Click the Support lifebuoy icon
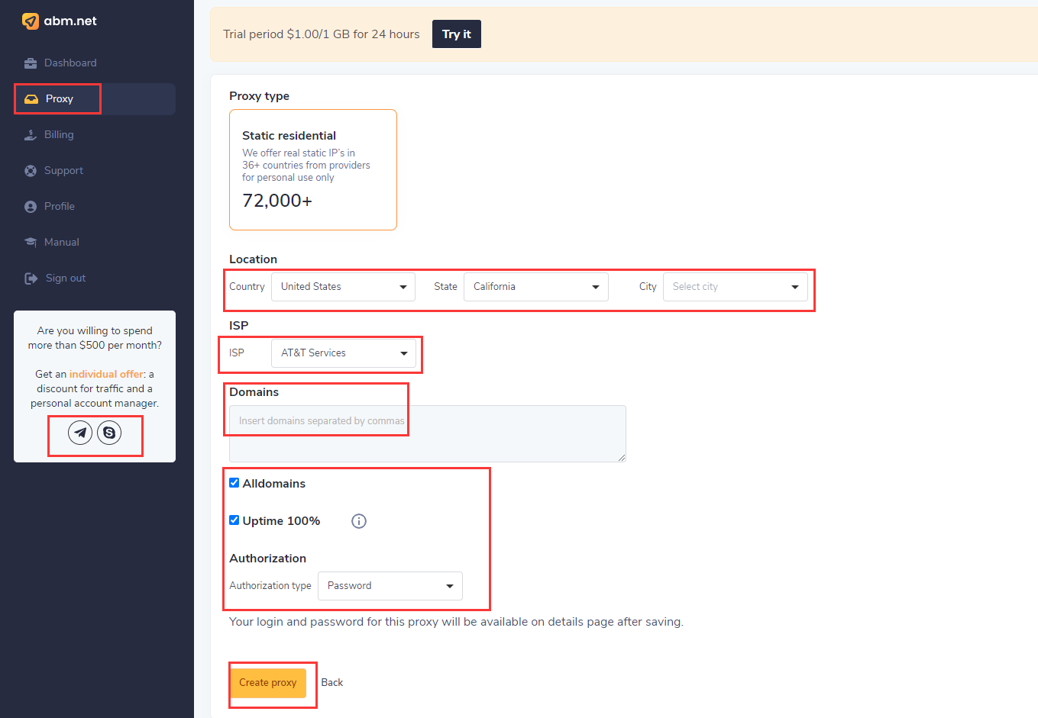 [x=31, y=171]
